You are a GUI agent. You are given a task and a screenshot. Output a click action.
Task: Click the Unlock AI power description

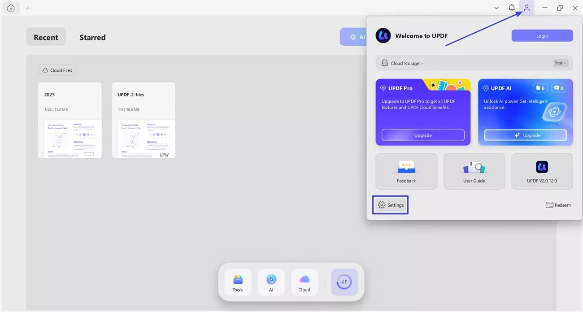(x=515, y=104)
